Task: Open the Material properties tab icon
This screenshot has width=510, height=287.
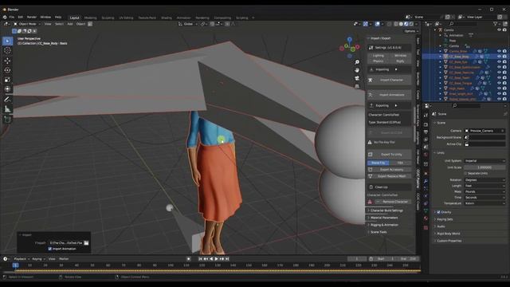Action: point(426,218)
